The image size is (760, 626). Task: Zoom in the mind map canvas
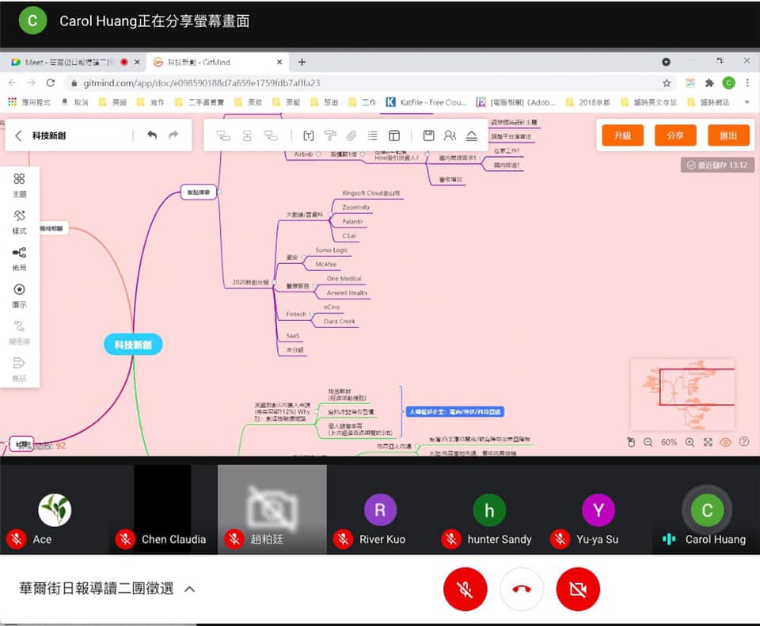click(x=690, y=442)
